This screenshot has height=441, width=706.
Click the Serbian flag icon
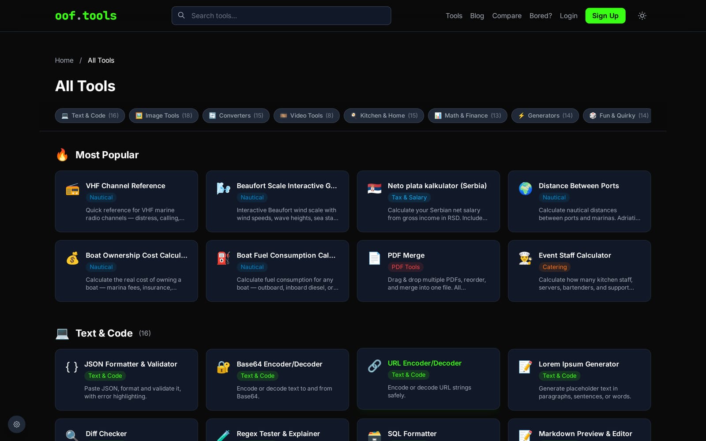tap(374, 189)
